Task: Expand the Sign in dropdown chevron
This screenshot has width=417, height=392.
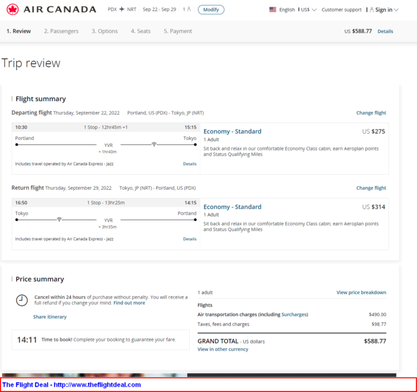Action: [x=396, y=10]
